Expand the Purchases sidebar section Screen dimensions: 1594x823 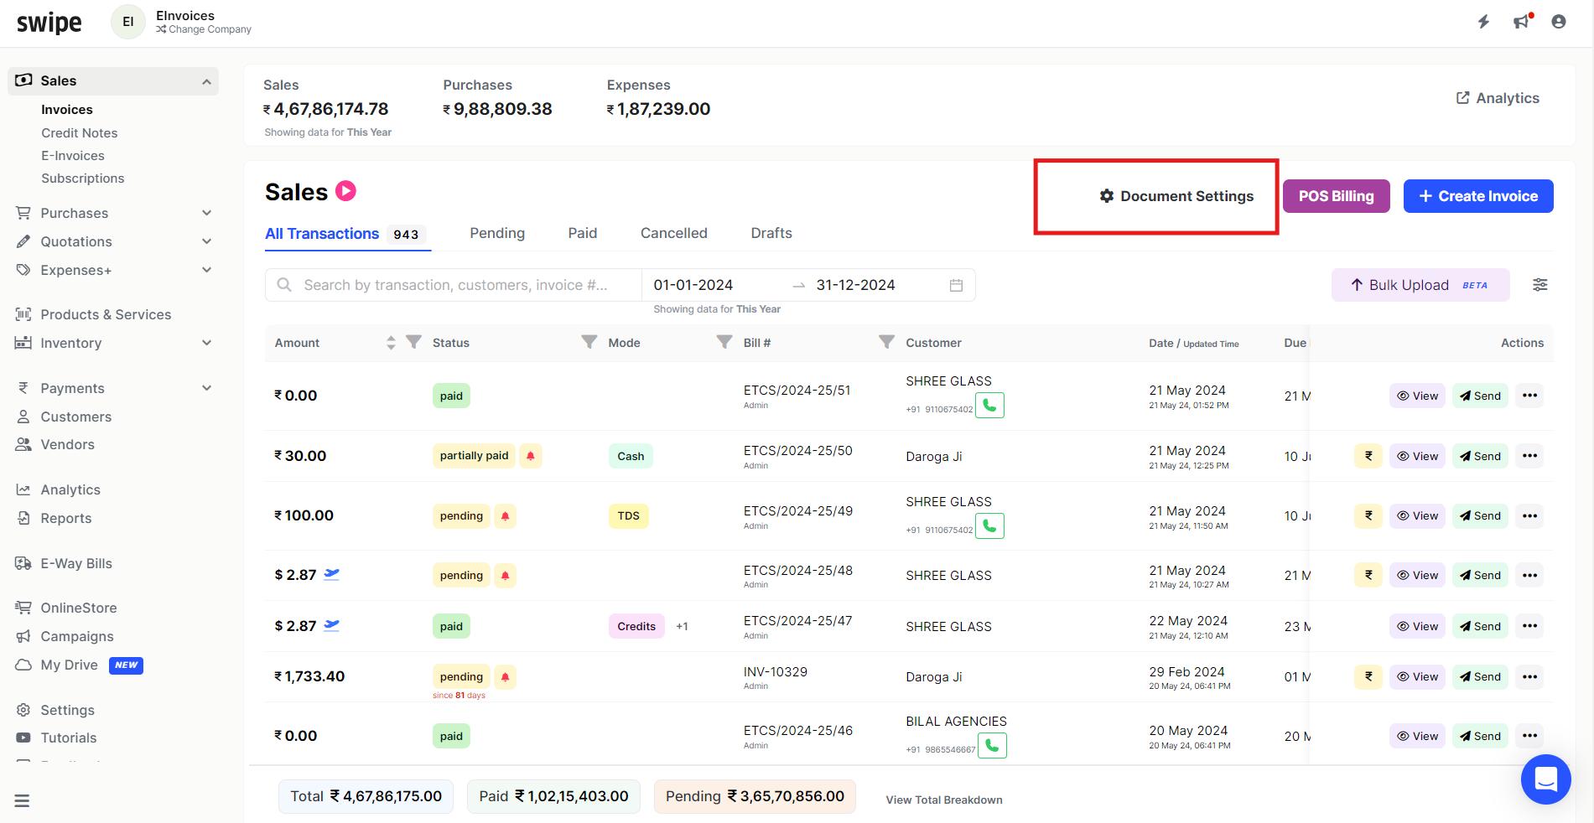tap(206, 213)
